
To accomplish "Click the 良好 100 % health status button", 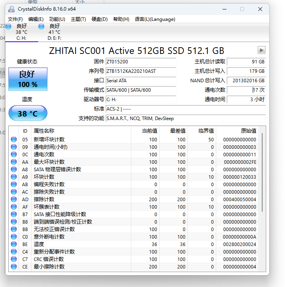I will point(28,79).
